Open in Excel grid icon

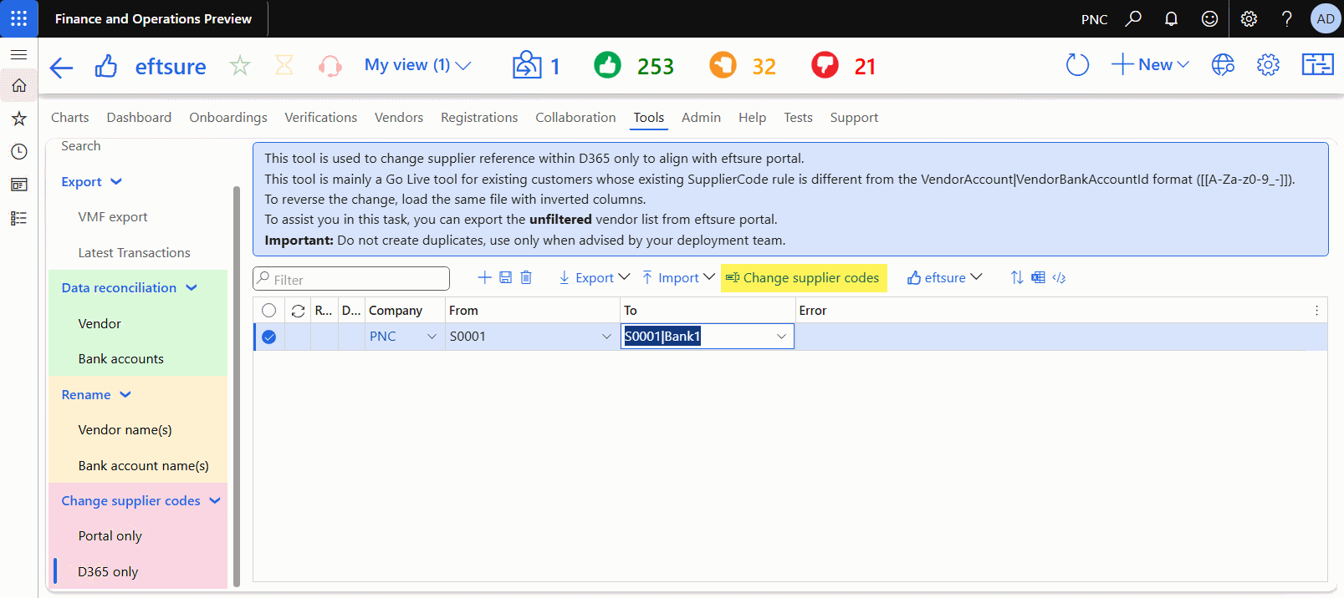click(1038, 277)
